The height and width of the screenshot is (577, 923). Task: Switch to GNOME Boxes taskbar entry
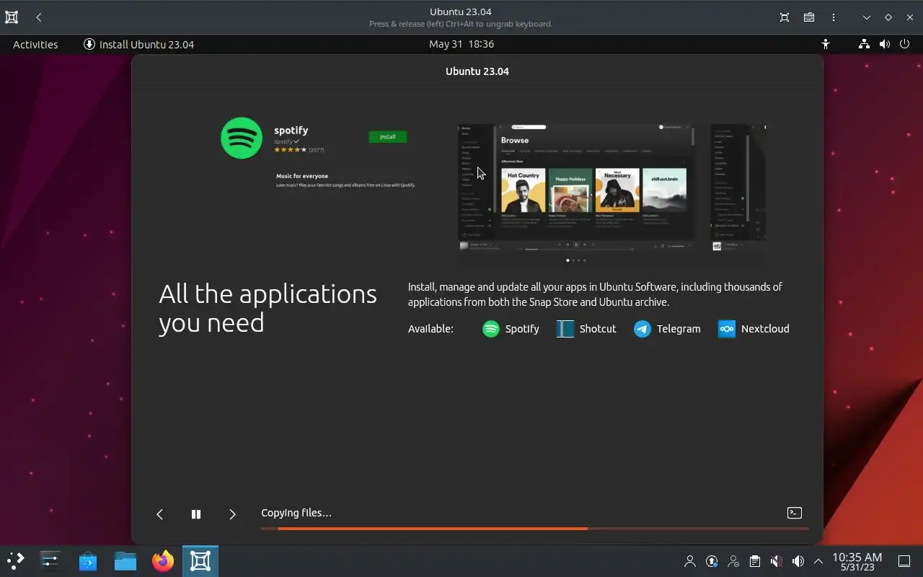tap(200, 561)
